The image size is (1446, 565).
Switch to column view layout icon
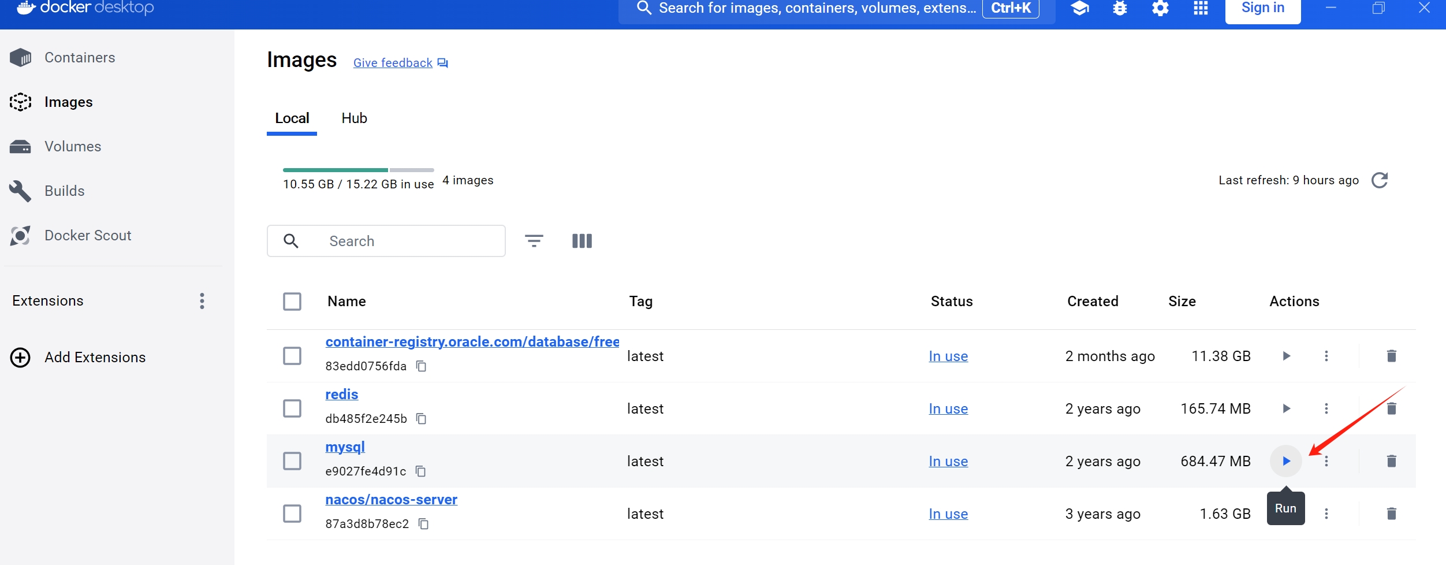click(582, 240)
